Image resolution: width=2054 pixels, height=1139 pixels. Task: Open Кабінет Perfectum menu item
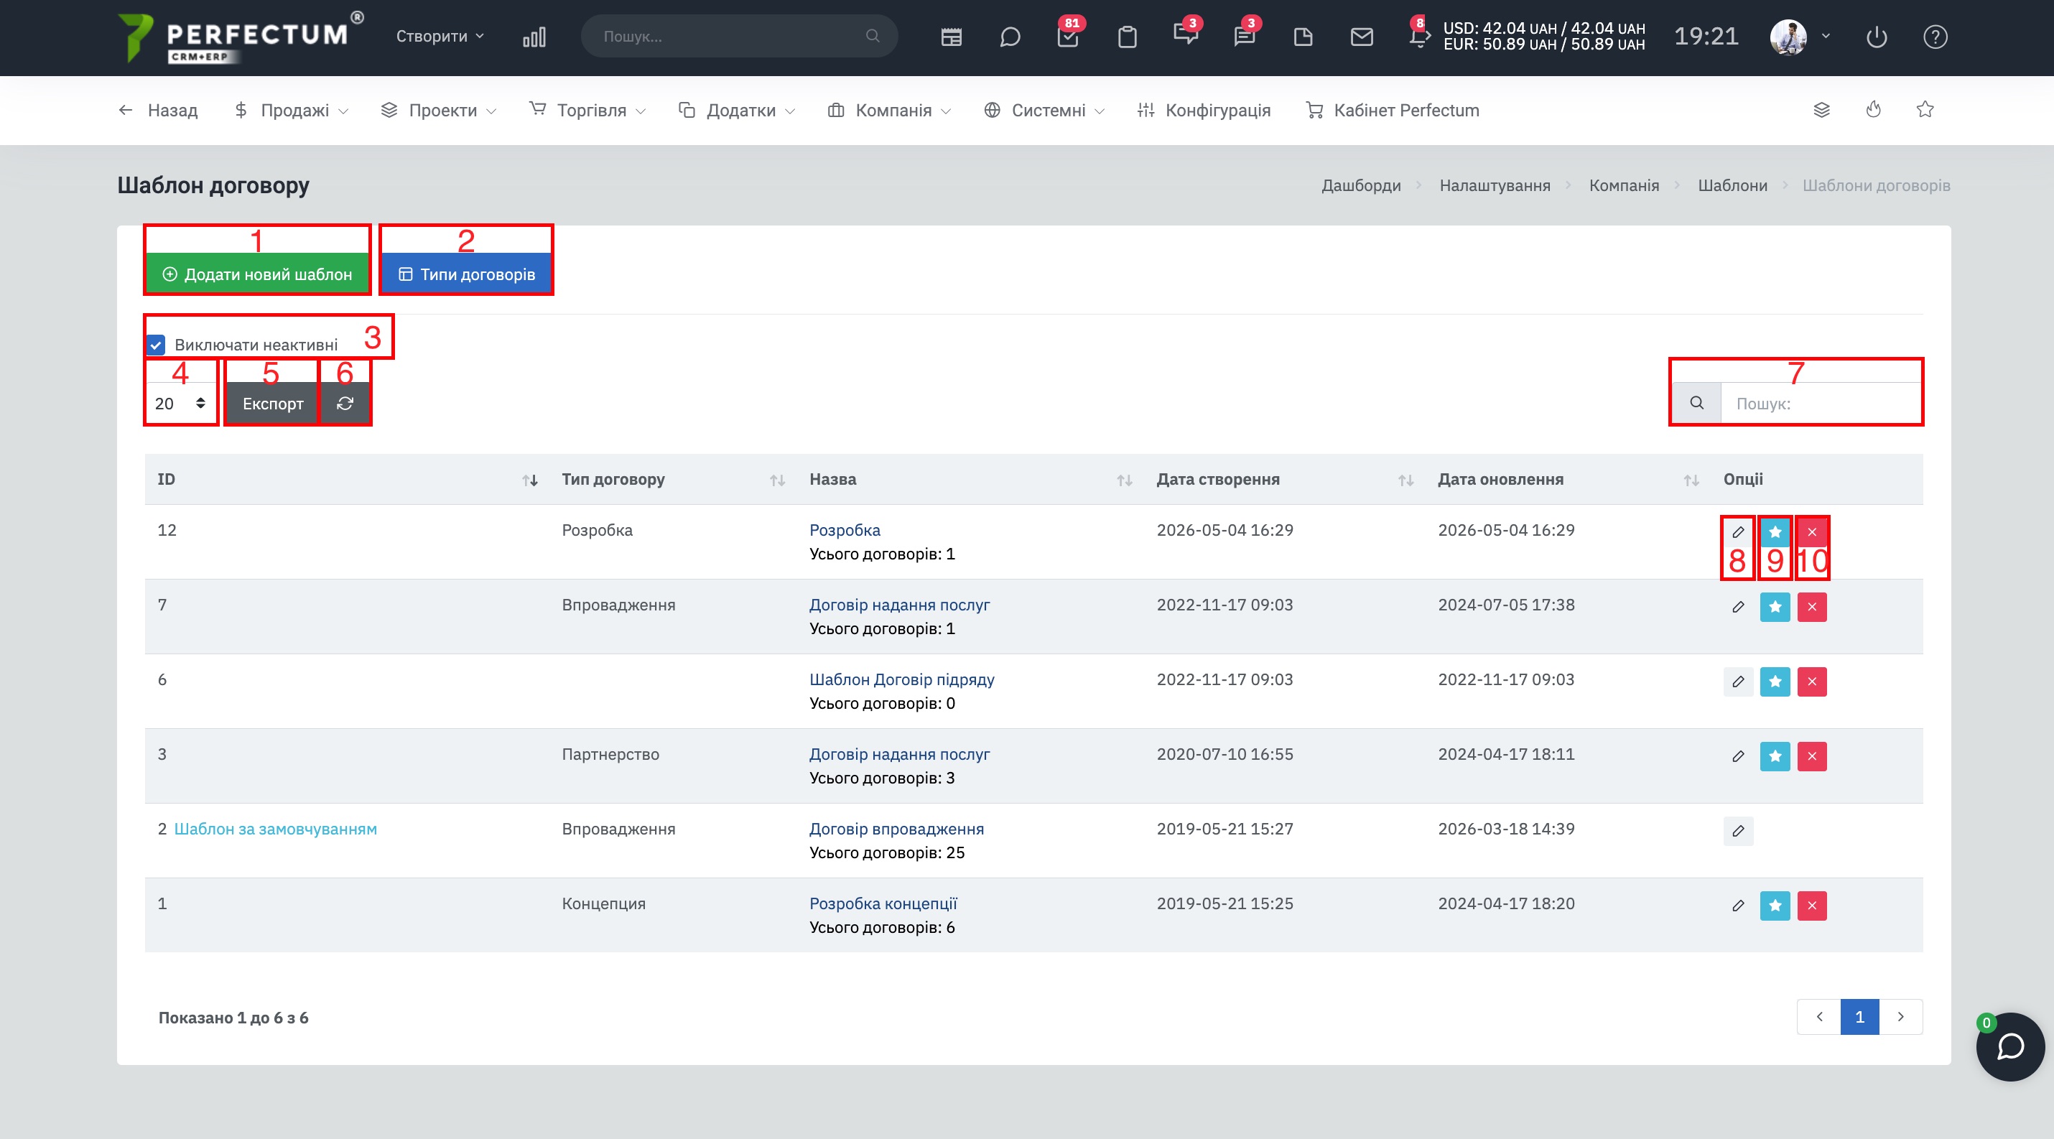click(x=1393, y=110)
